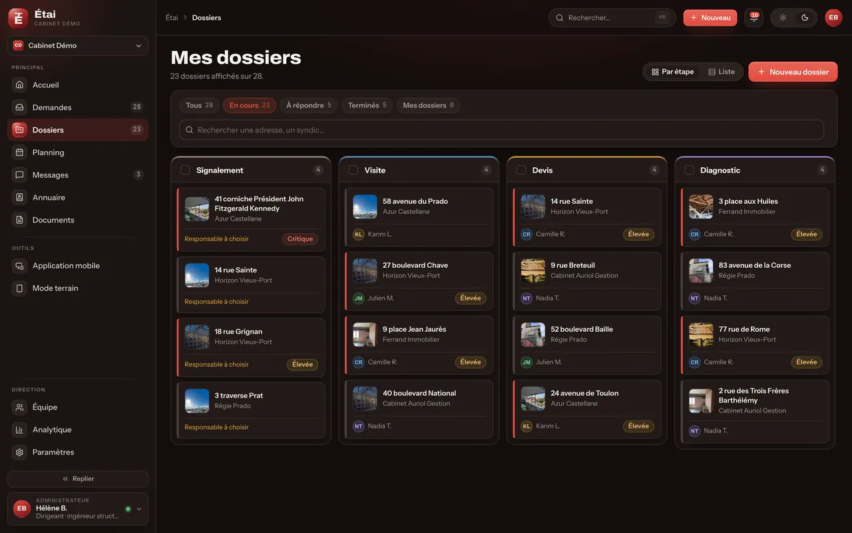Open notifications filter icon with badge
This screenshot has height=533, width=852.
(753, 18)
